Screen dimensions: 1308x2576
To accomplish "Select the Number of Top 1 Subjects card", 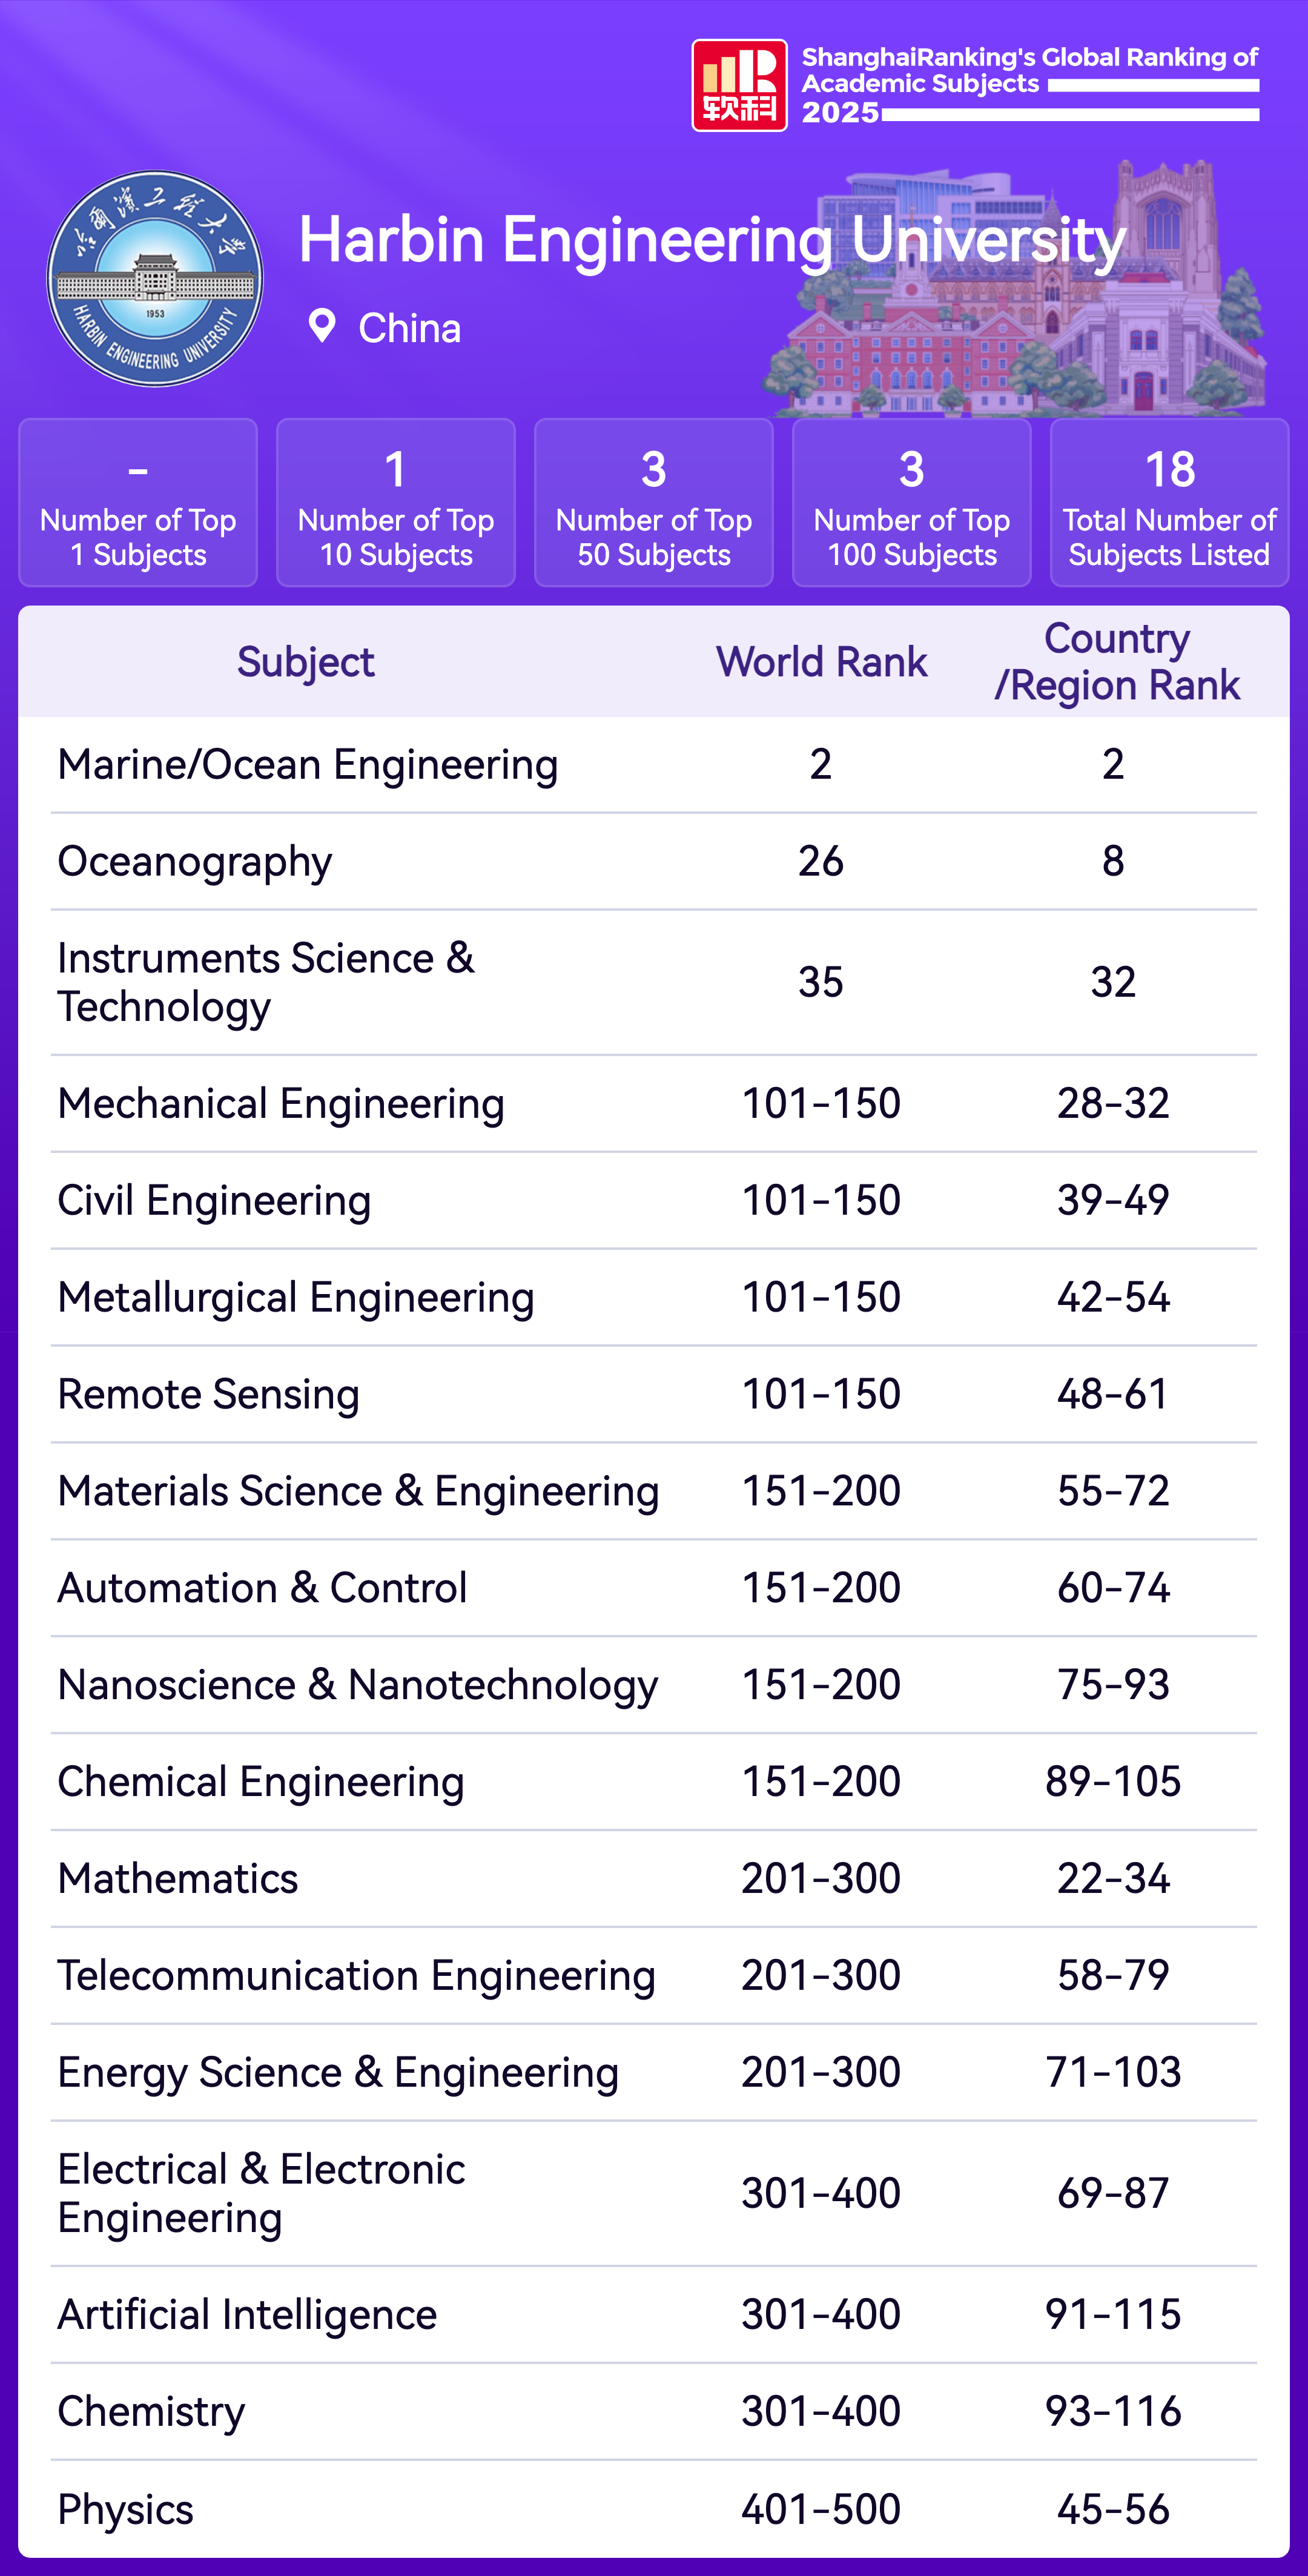I will pyautogui.click(x=138, y=502).
